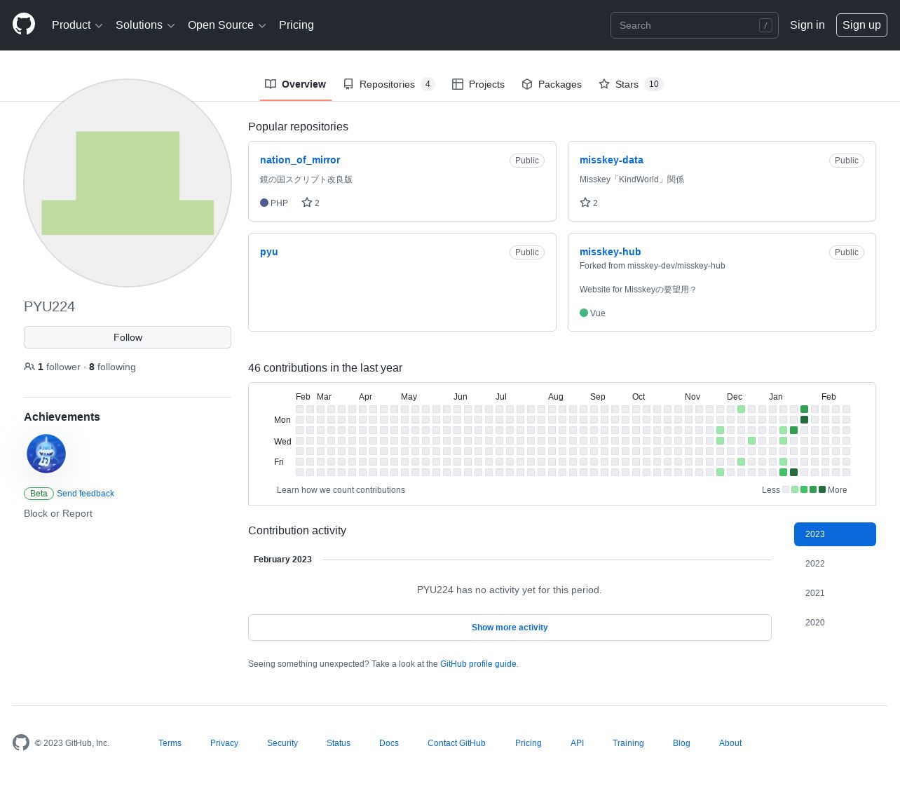Select the 2023 contribution year
Screen dimensions: 900x786
(835, 534)
